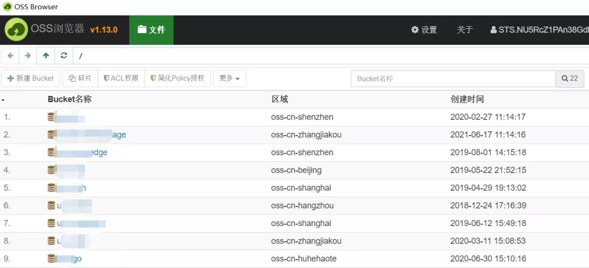This screenshot has height=268, width=589.
Task: Click the search button showing 22
Action: [x=569, y=78]
